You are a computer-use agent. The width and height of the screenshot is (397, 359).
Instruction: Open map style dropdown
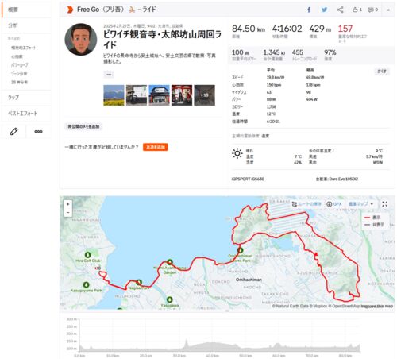(360, 204)
